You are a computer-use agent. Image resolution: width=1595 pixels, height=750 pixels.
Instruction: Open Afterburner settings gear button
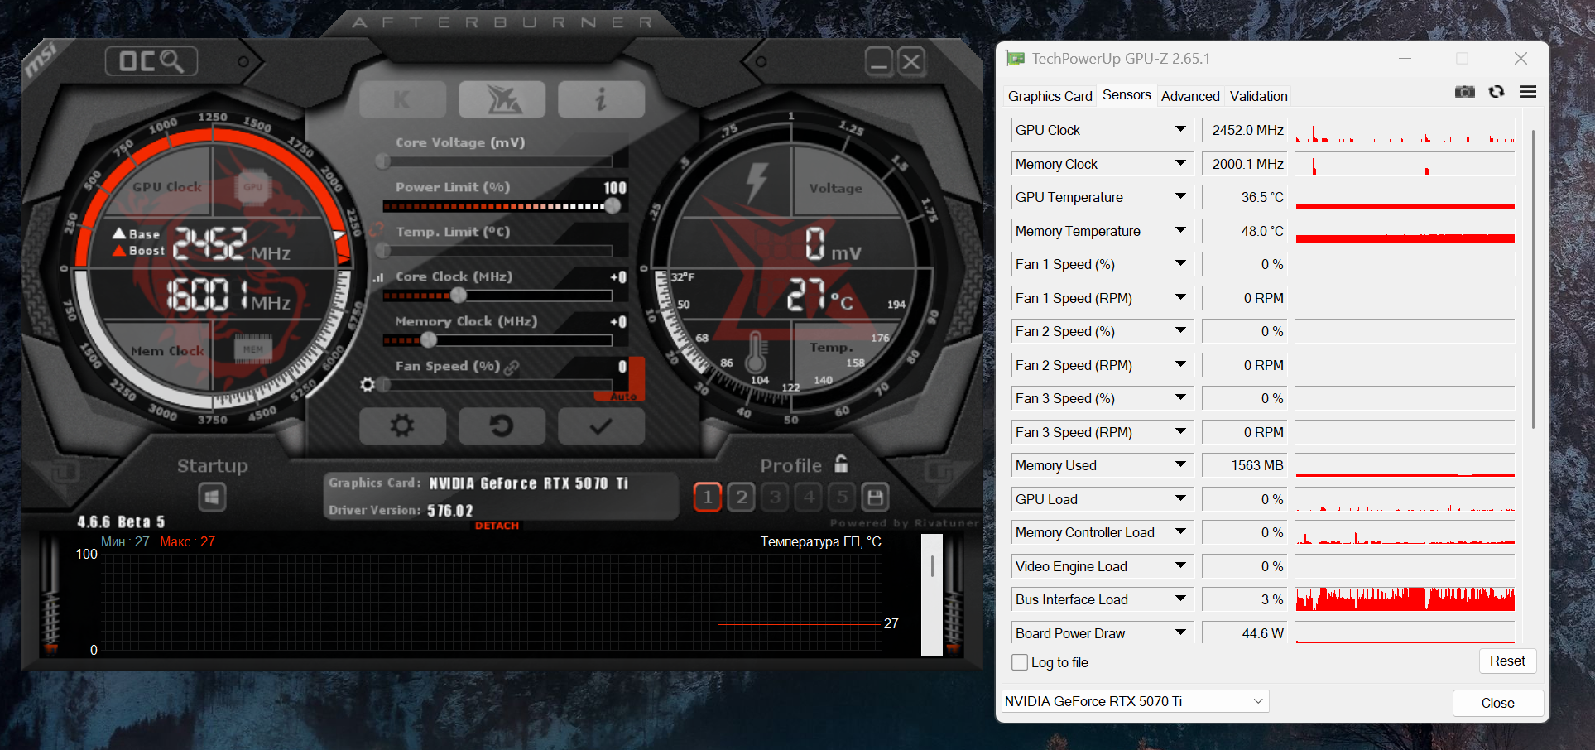(402, 426)
